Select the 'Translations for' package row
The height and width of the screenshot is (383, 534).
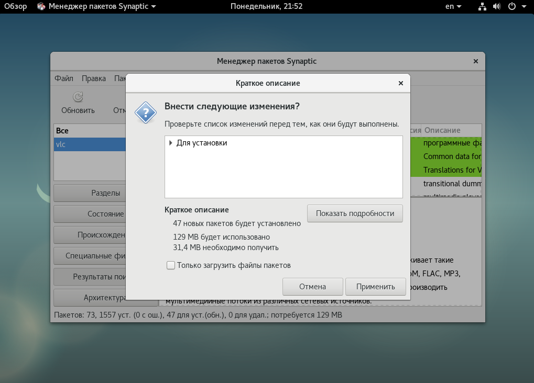click(446, 170)
